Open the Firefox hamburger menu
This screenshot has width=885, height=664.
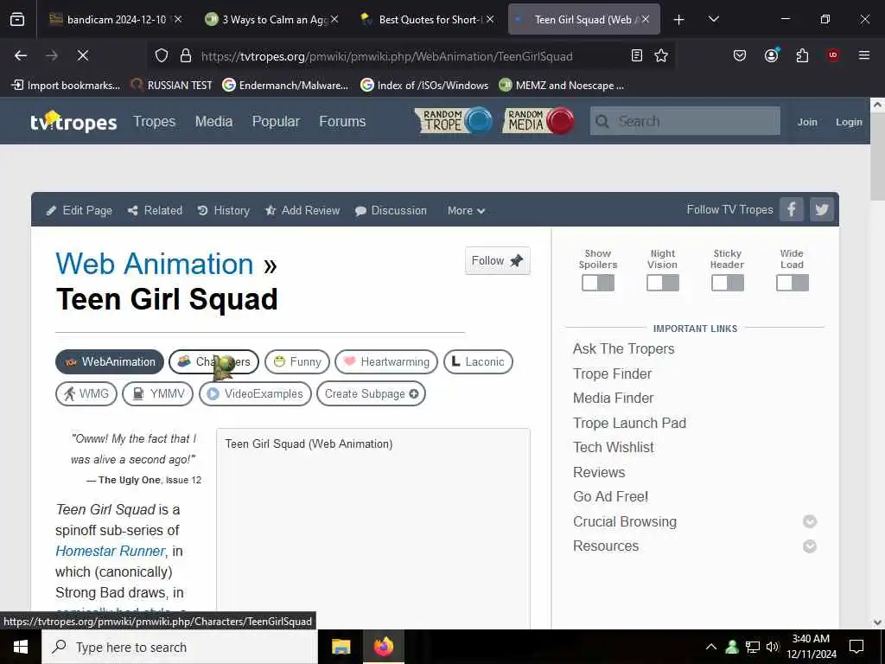tap(863, 55)
